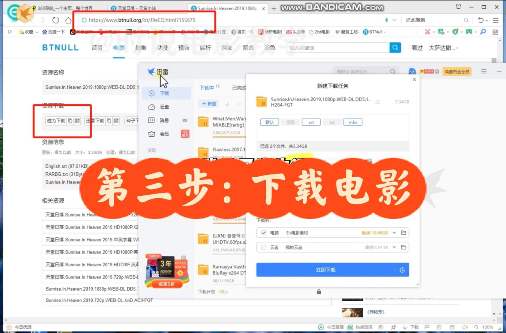The height and width of the screenshot is (333, 506).
Task: Click the 磁力下载 magnet download button
Action: (x=56, y=121)
